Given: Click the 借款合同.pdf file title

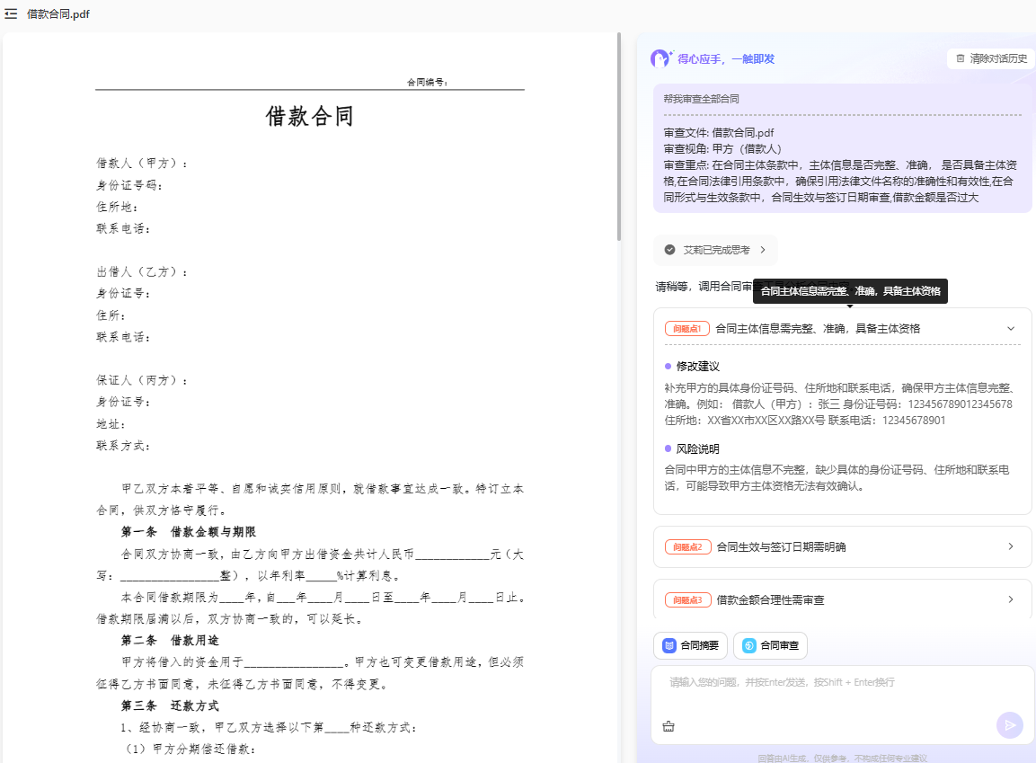Looking at the screenshot, I should (x=58, y=13).
